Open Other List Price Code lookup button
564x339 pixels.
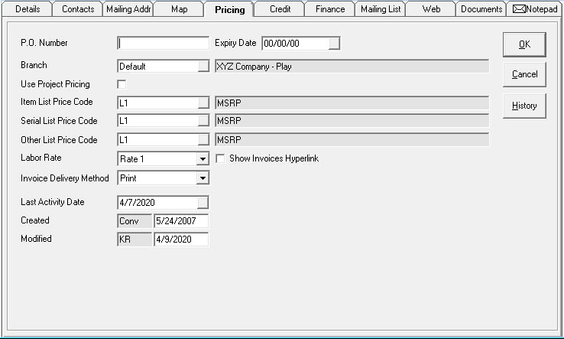coord(203,140)
